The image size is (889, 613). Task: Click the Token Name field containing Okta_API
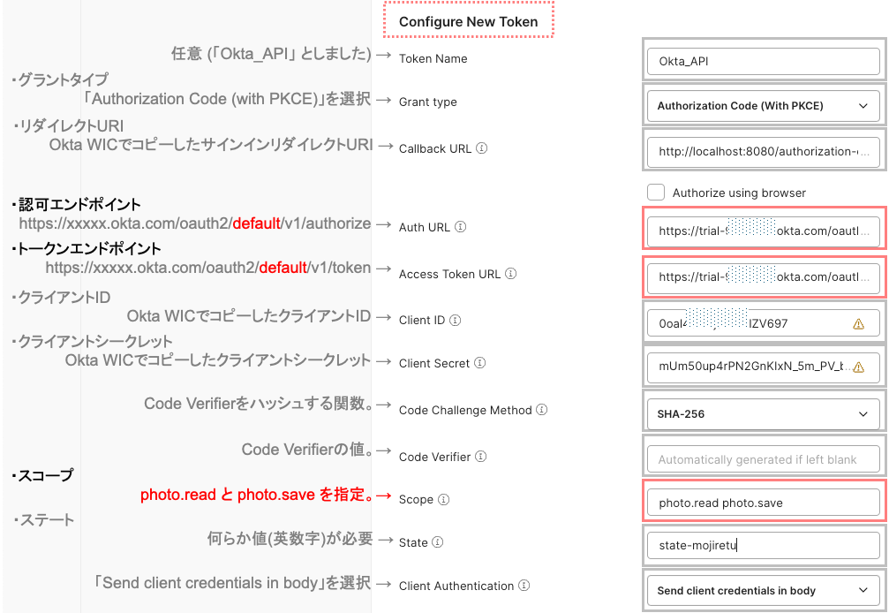(x=763, y=61)
